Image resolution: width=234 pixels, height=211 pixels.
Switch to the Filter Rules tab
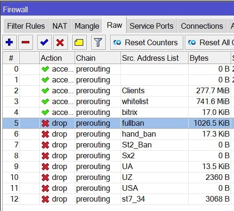26,26
